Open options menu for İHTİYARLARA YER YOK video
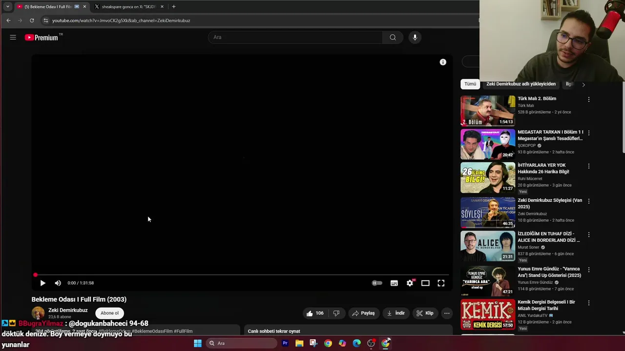Viewport: 625px width, 351px height. tap(588, 166)
